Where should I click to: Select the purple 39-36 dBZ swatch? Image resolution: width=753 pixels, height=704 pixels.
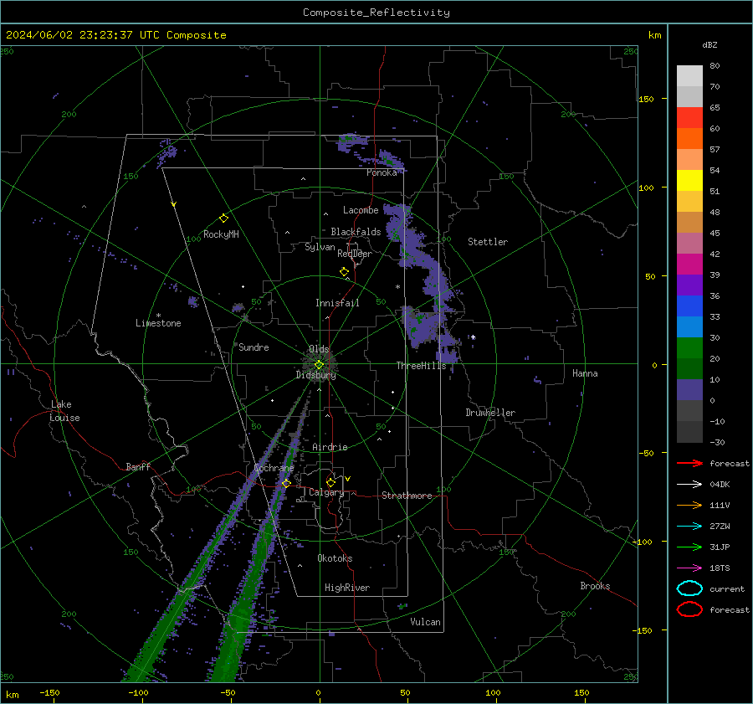(x=689, y=285)
